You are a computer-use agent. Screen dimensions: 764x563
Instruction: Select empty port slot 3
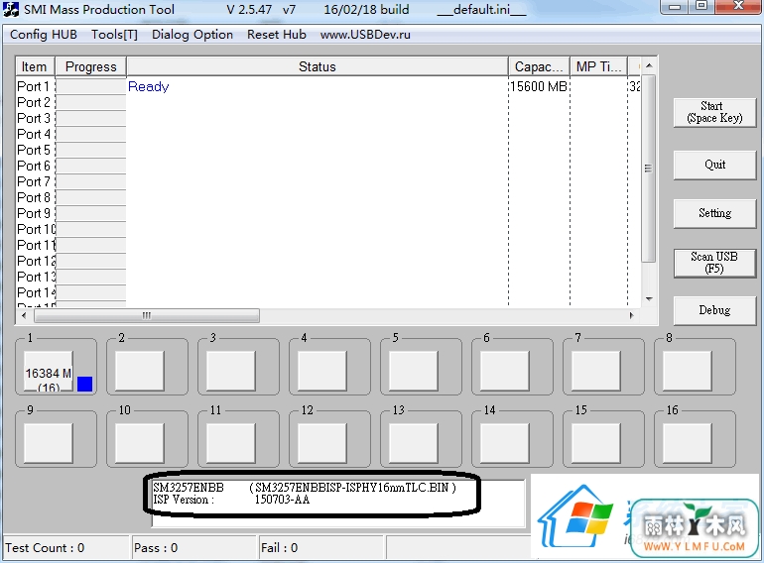[x=230, y=372]
